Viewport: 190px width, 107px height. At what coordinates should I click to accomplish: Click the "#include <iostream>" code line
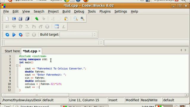[x=33, y=56]
